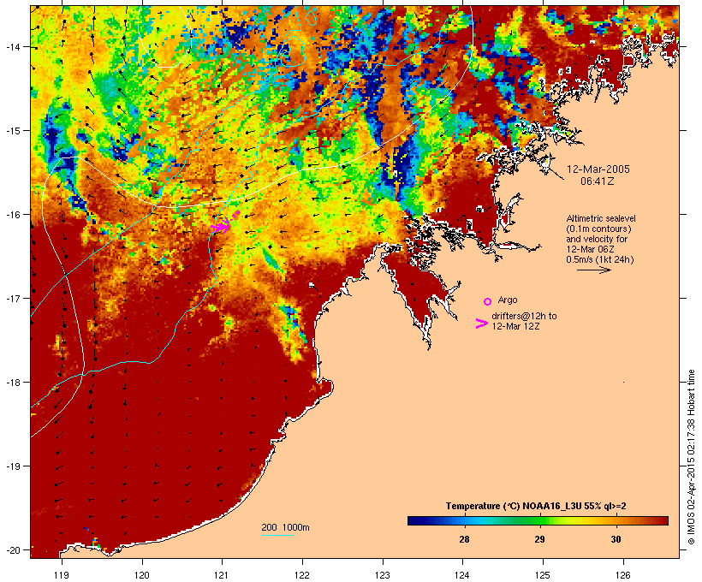The height and width of the screenshot is (582, 702).
Task: Click the 06:41Z time label
Action: pyautogui.click(x=598, y=181)
